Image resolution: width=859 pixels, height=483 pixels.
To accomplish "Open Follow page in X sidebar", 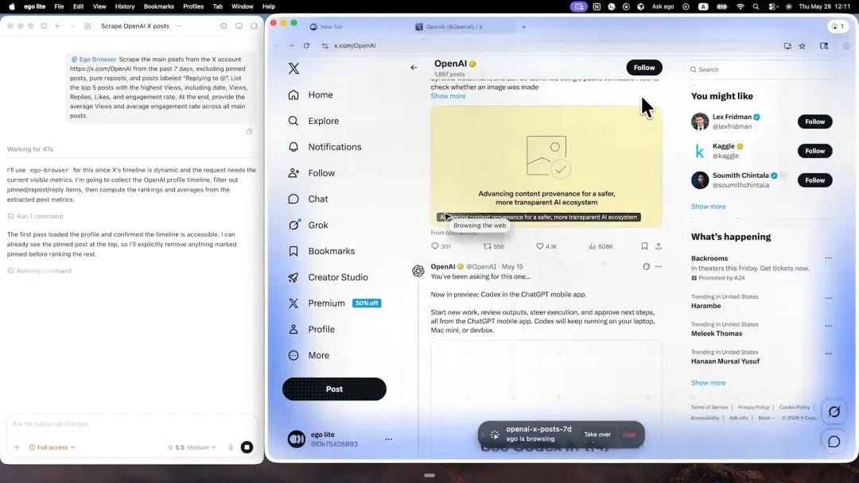I will pos(311,173).
